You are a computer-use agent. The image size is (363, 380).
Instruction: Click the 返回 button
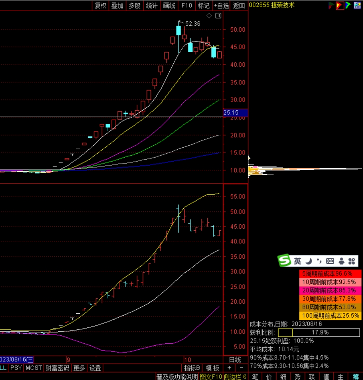pyautogui.click(x=239, y=6)
